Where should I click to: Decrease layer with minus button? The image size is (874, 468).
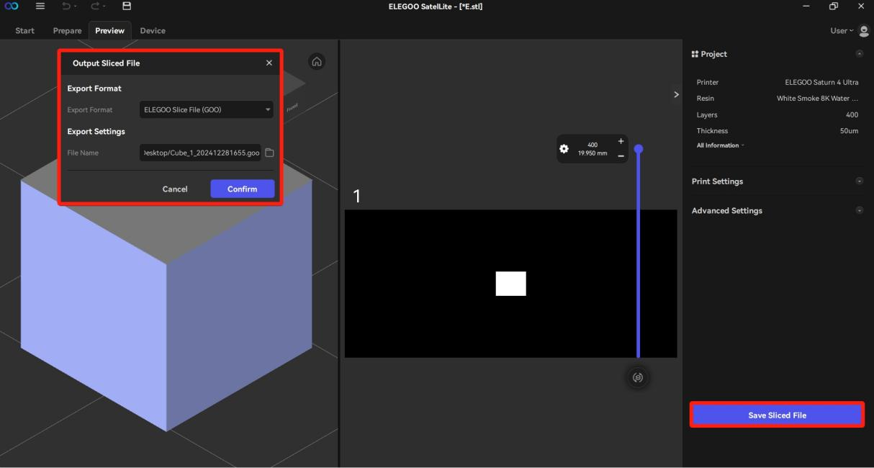coord(621,156)
